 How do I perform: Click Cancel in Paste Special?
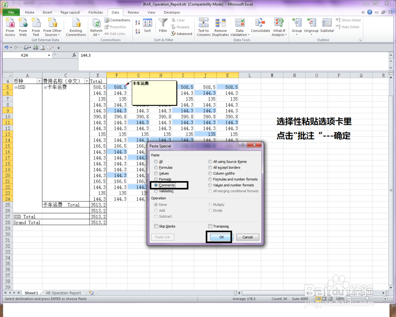coord(247,237)
